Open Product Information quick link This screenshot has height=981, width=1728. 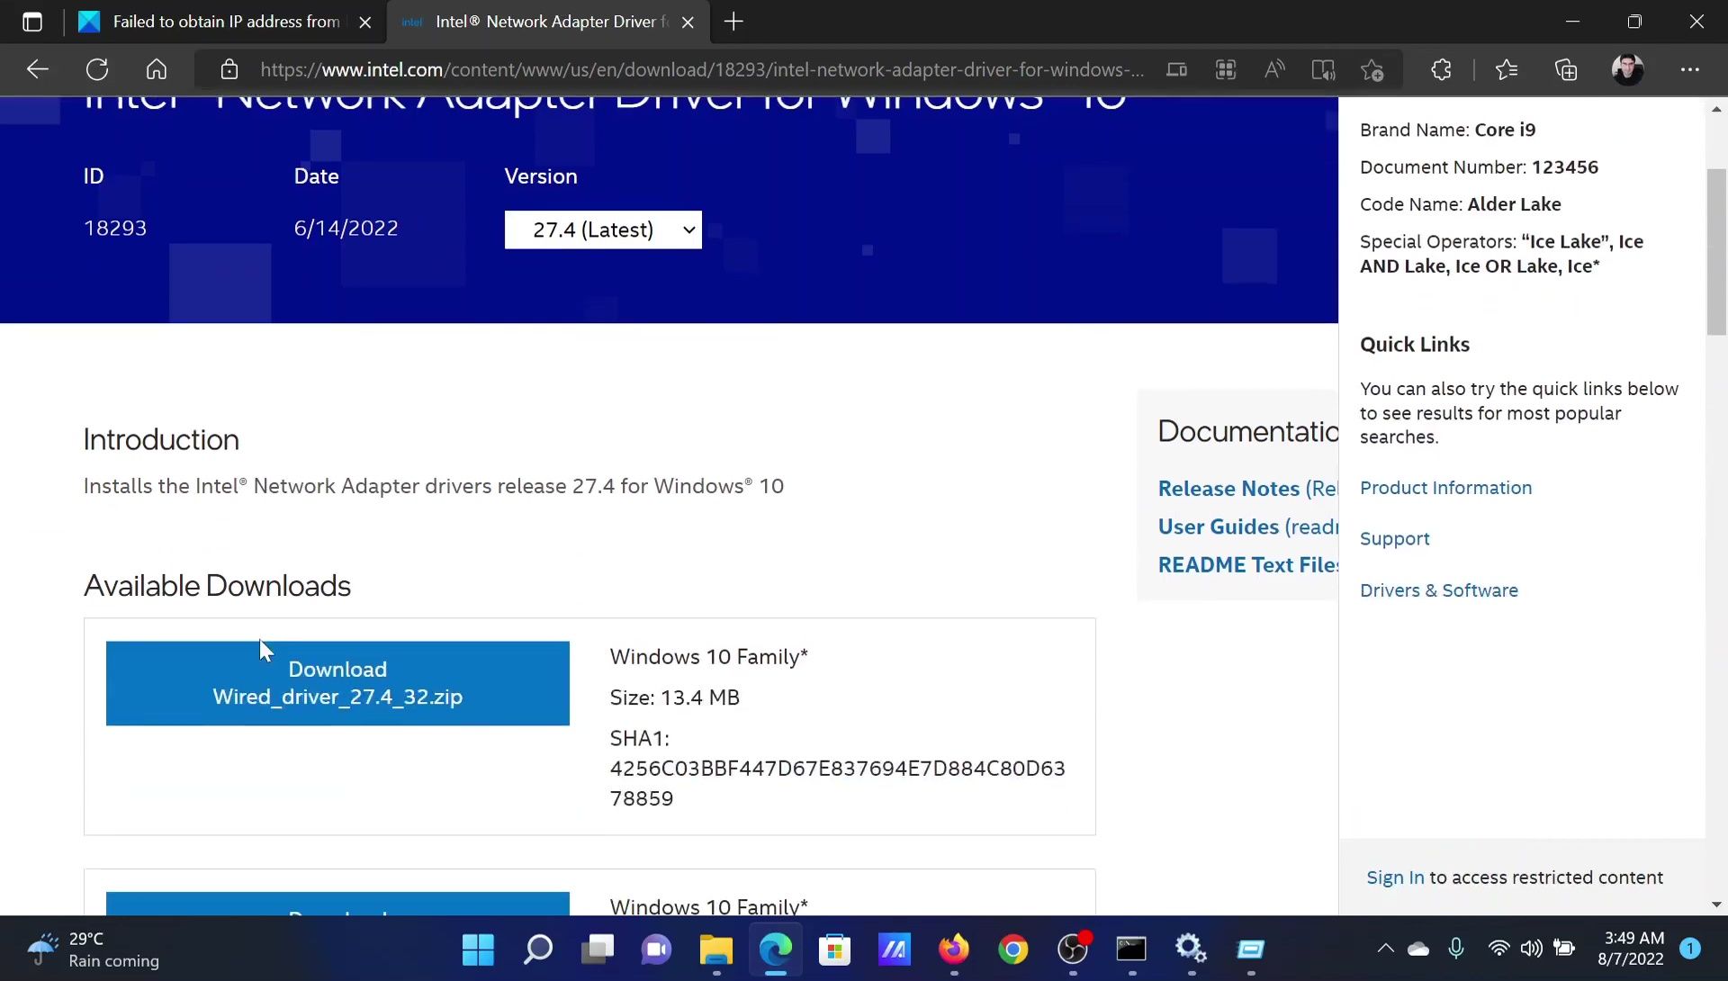pos(1445,488)
